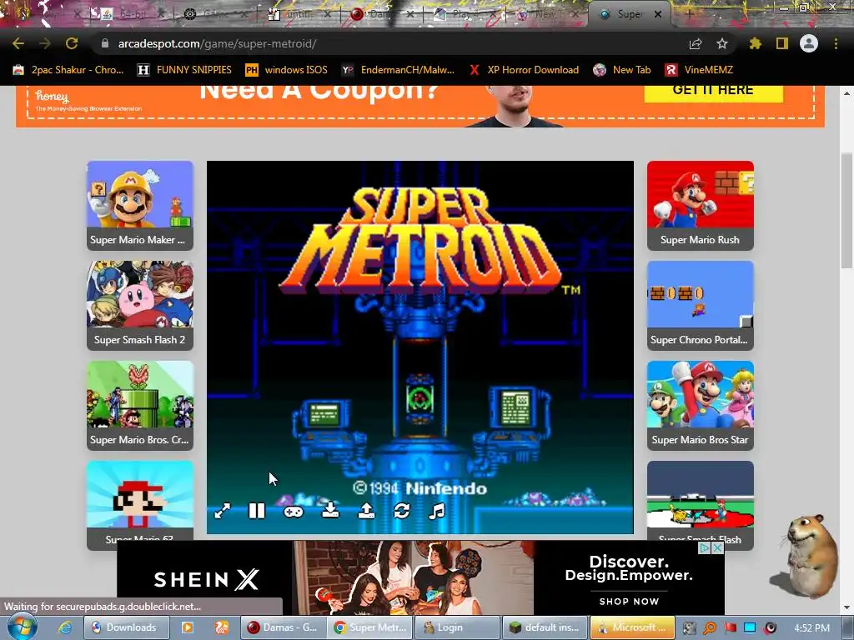Open Super Mario Maker game thumbnail

pyautogui.click(x=140, y=206)
